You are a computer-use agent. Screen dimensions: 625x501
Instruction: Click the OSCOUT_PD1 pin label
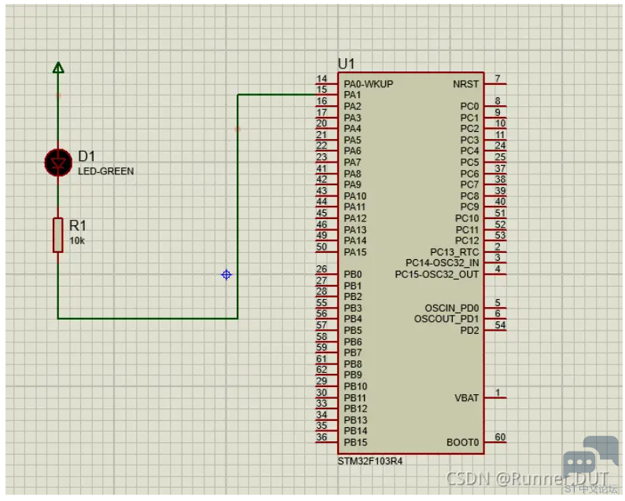(447, 320)
